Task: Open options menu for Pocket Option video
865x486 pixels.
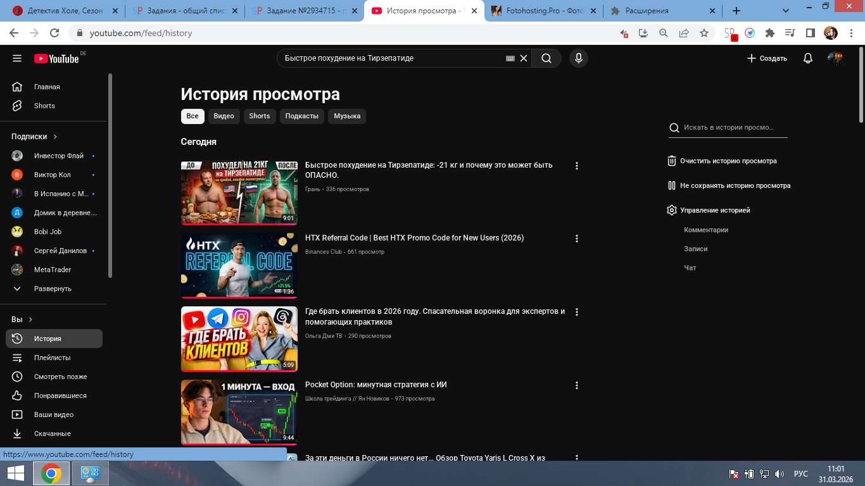Action: pyautogui.click(x=576, y=385)
